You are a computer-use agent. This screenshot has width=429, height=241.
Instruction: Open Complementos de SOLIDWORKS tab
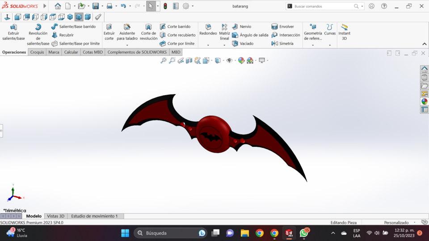[137, 52]
